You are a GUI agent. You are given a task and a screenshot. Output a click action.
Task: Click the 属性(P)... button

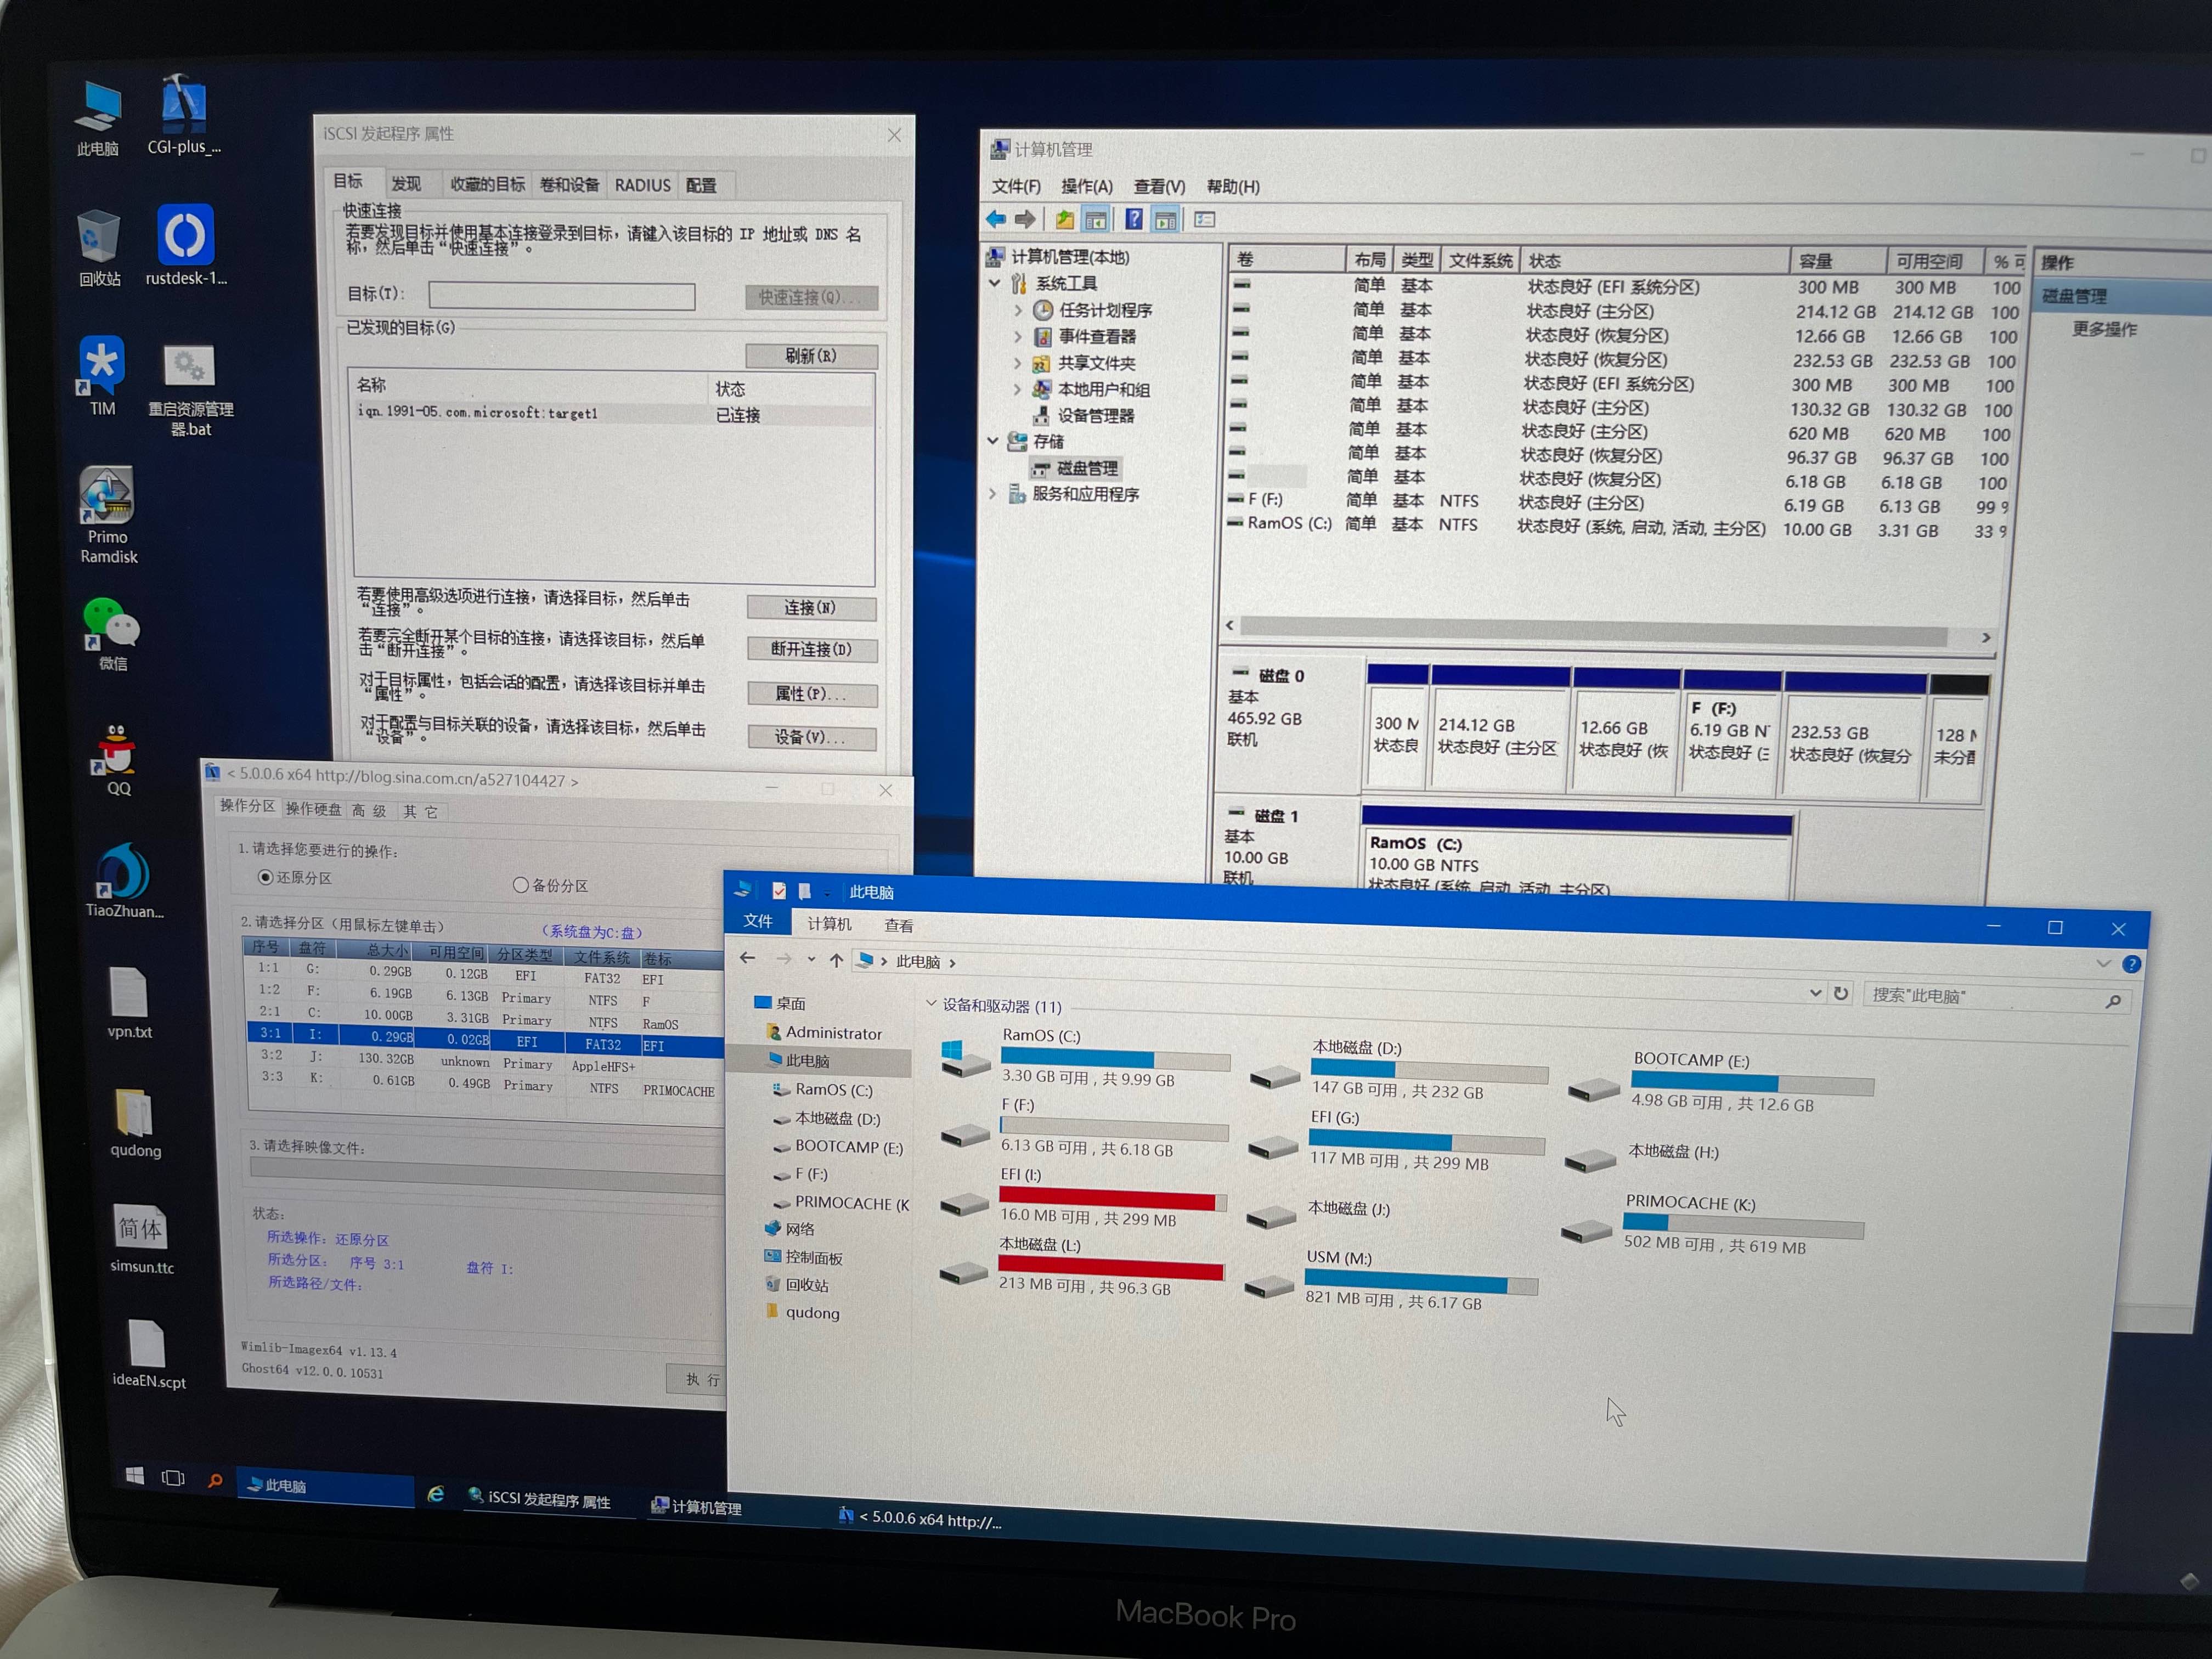click(x=812, y=694)
